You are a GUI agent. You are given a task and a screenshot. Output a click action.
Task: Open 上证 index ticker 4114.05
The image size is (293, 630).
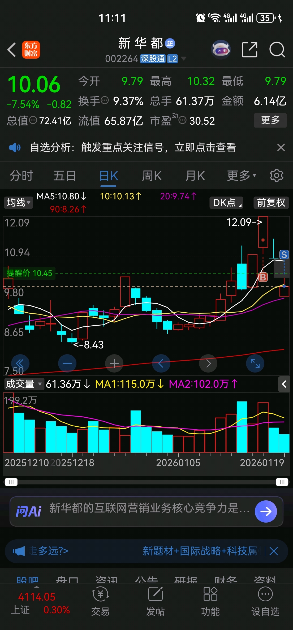(x=40, y=603)
